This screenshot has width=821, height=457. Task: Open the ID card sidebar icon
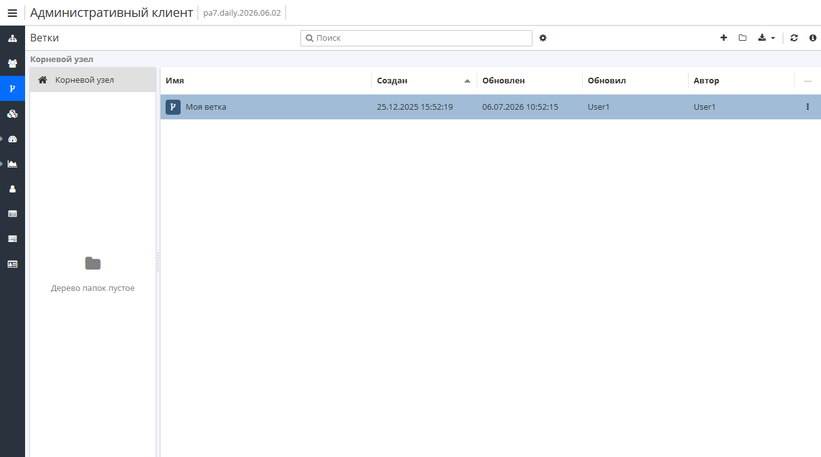[13, 264]
